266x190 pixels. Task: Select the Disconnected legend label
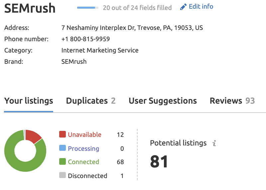point(87,176)
